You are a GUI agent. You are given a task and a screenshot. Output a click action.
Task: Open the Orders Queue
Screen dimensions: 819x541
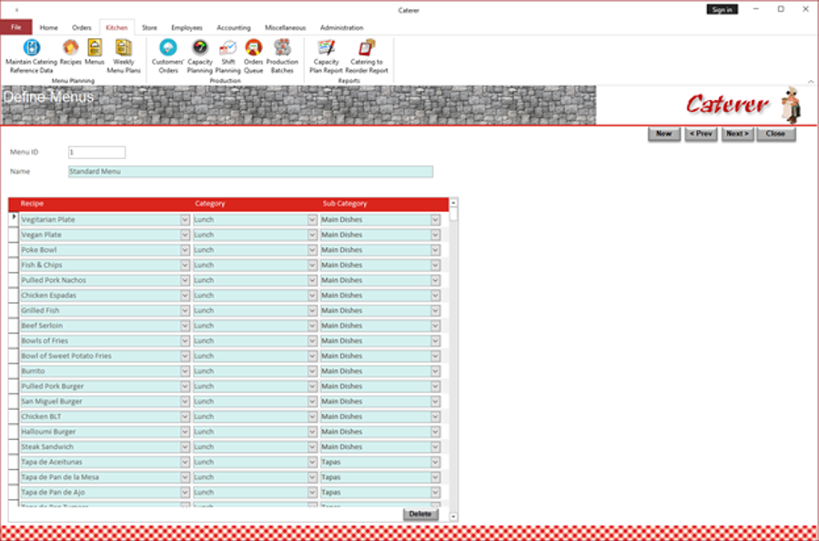253,56
